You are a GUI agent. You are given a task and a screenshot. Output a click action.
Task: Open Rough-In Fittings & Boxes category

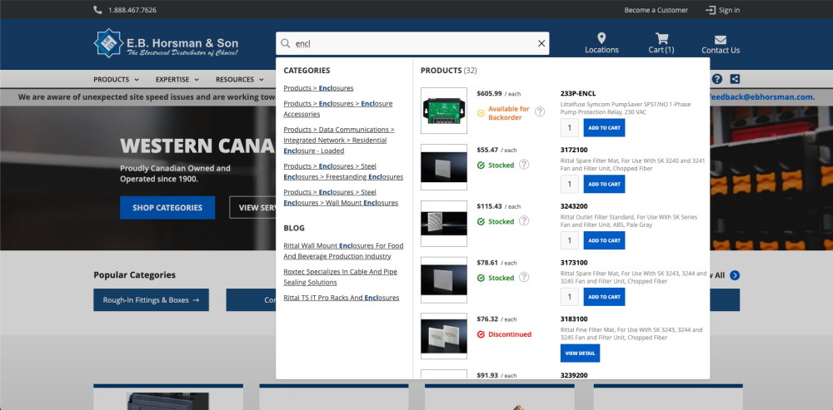tap(151, 299)
